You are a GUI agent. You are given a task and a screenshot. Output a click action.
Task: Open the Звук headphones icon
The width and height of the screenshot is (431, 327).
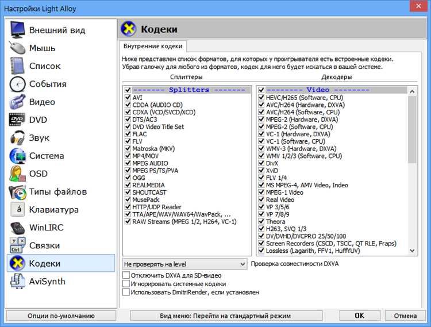coord(17,138)
